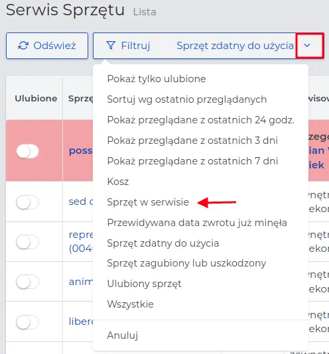Click the Odśwież refresh button
This screenshot has width=329, height=354.
coord(47,46)
